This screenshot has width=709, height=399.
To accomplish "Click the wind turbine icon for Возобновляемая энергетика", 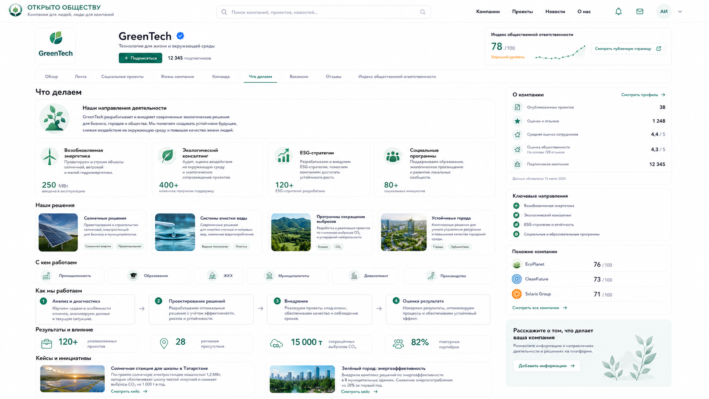I will pyautogui.click(x=50, y=156).
